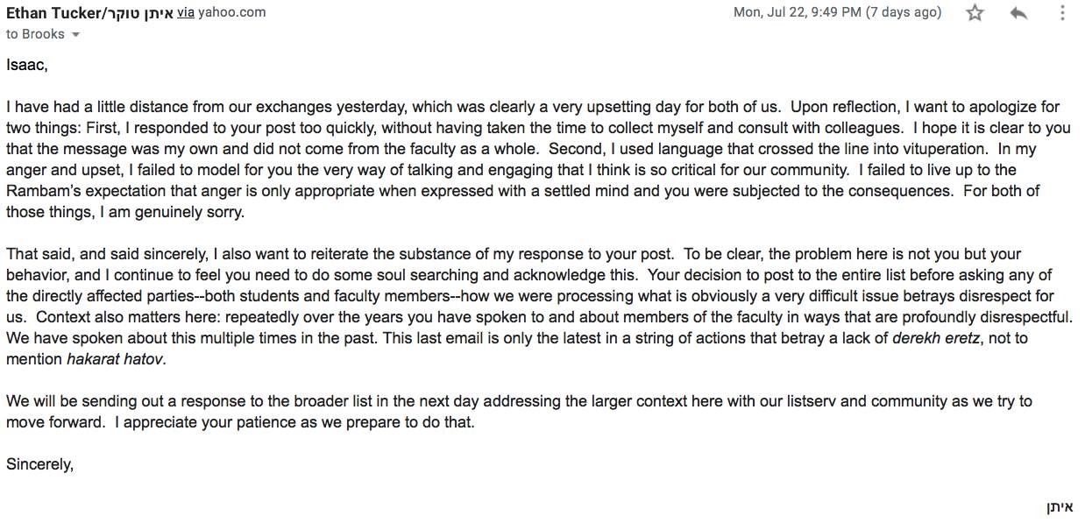1085x523 pixels.
Task: Expand recipient details beside "to Brooks"
Action: [x=75, y=35]
